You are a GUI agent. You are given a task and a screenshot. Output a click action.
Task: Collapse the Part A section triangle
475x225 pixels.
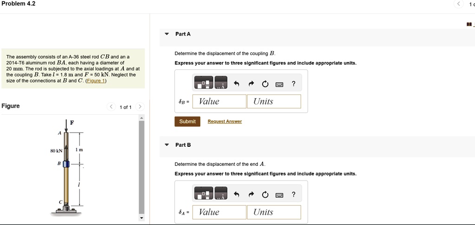[167, 34]
